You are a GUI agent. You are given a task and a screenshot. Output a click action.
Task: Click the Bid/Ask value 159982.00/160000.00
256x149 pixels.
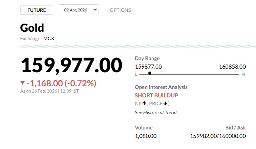pos(218,136)
